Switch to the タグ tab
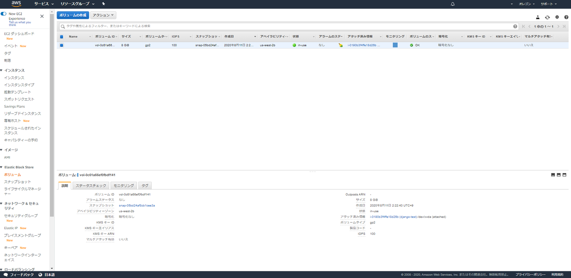 pyautogui.click(x=145, y=185)
